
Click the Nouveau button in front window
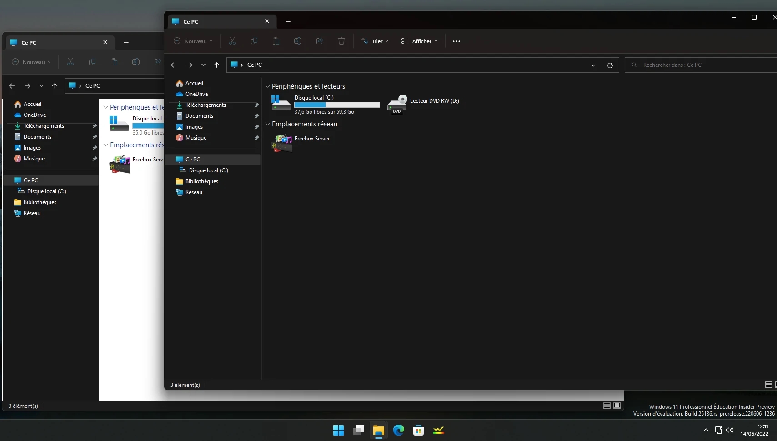193,41
